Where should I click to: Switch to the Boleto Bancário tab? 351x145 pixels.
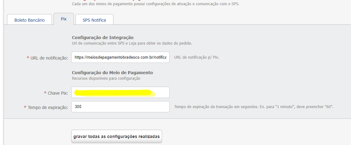[30, 20]
